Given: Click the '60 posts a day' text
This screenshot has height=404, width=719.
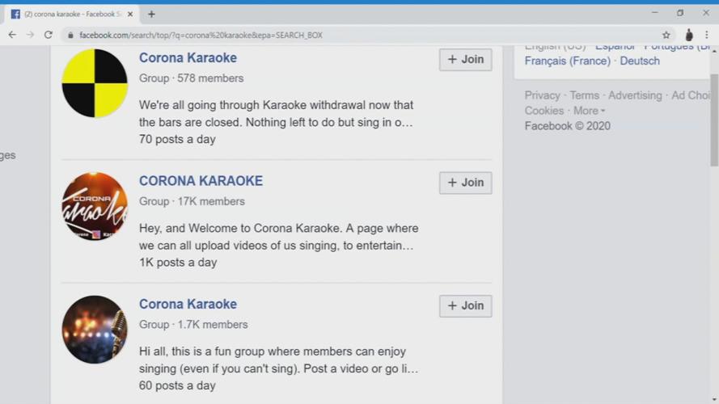Looking at the screenshot, I should [177, 385].
